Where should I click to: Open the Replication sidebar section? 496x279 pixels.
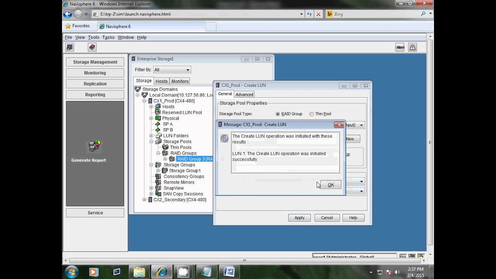[95, 84]
